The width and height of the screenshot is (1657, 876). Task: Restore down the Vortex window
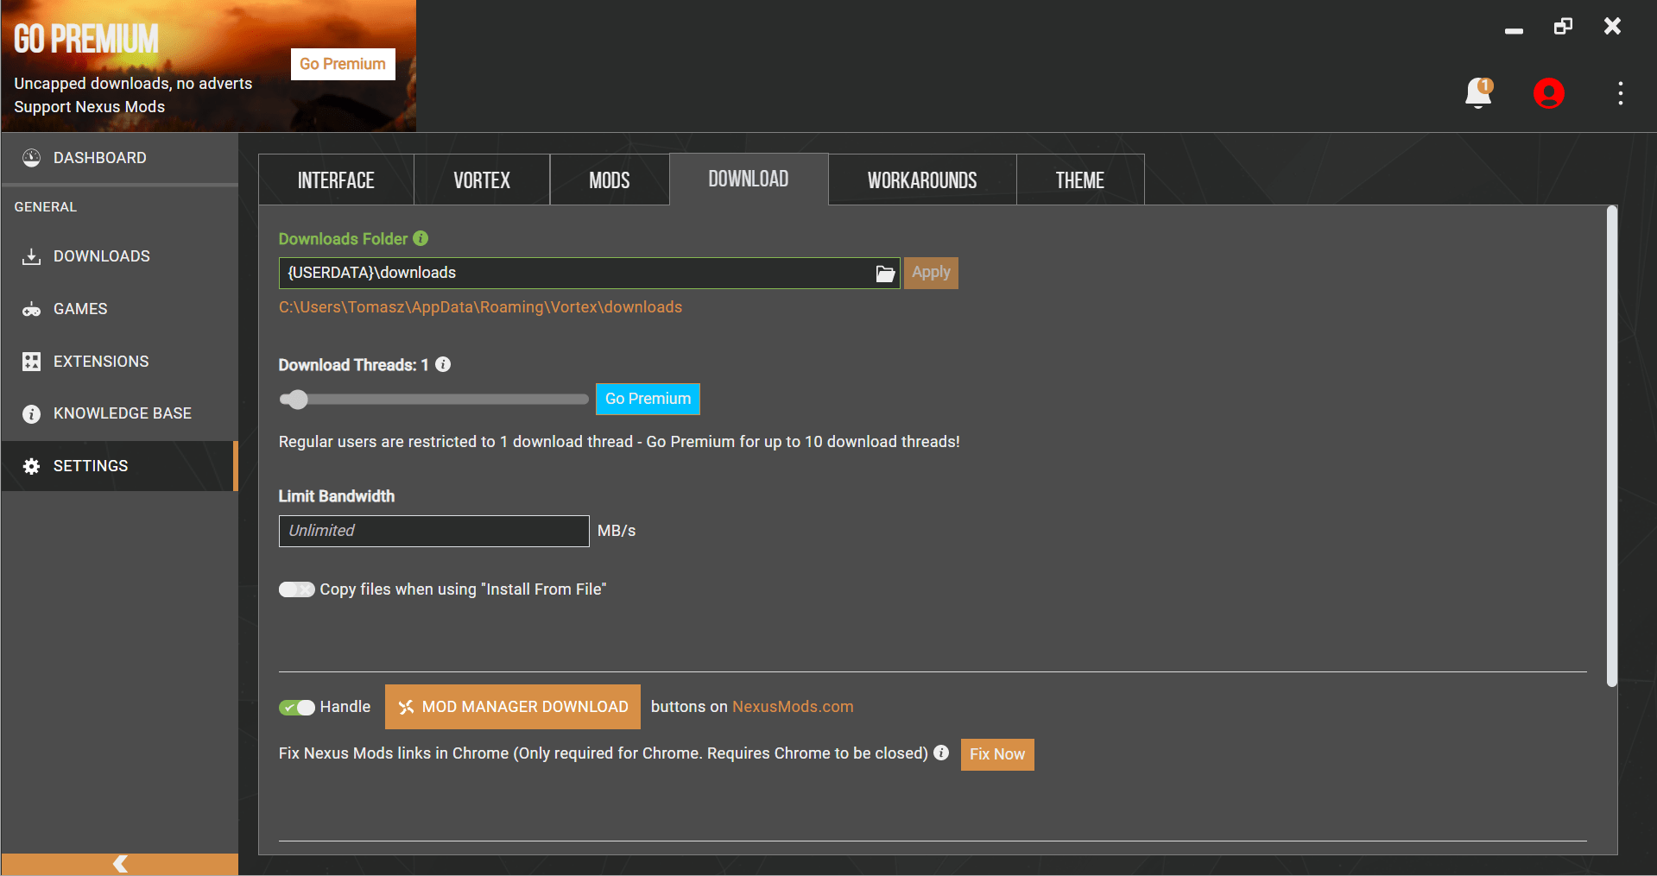tap(1563, 26)
